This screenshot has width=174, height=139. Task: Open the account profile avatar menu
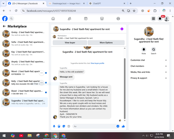167,19
